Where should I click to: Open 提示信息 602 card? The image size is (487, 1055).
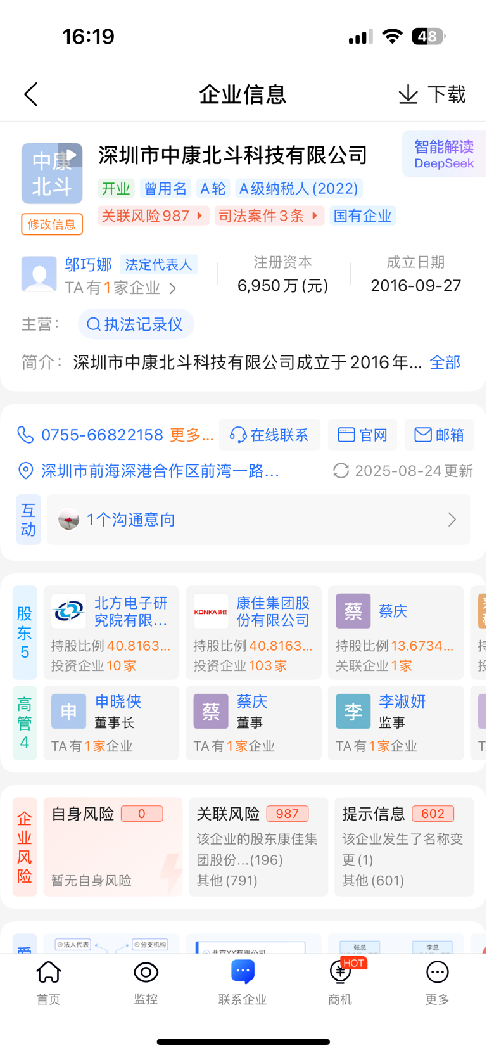(404, 847)
